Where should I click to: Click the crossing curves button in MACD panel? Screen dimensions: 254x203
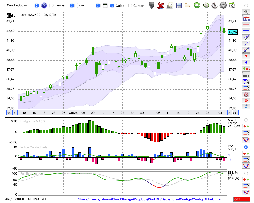(x=246, y=140)
